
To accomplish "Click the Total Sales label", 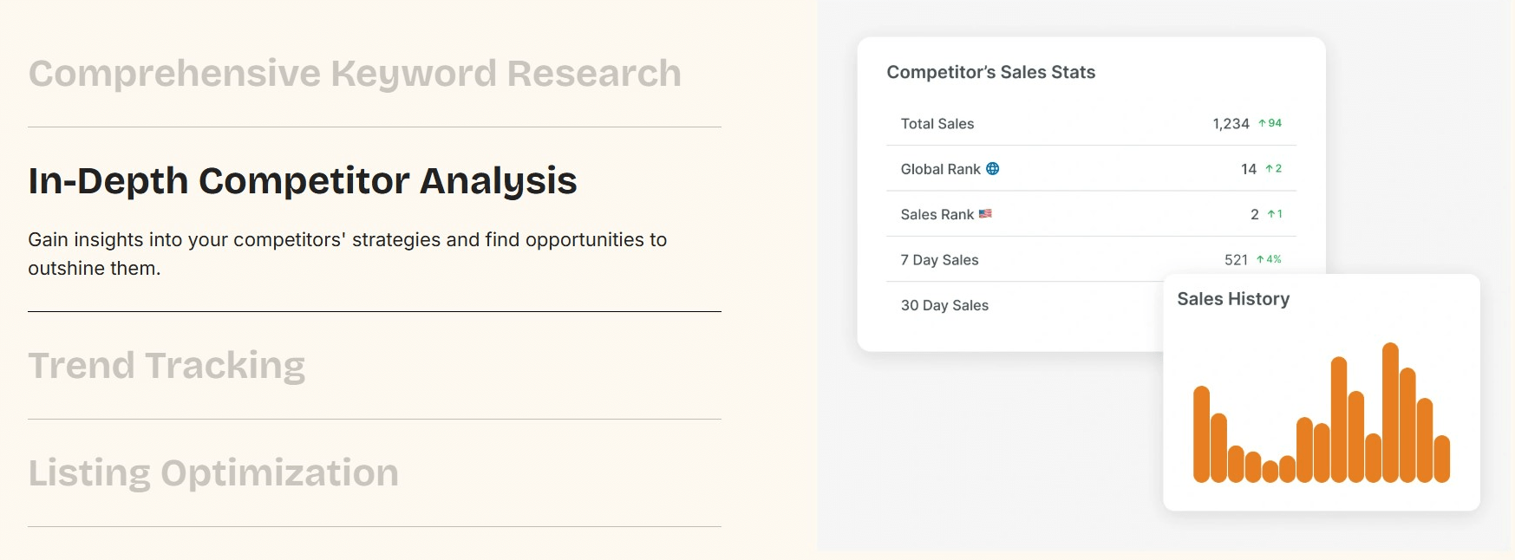I will point(937,124).
